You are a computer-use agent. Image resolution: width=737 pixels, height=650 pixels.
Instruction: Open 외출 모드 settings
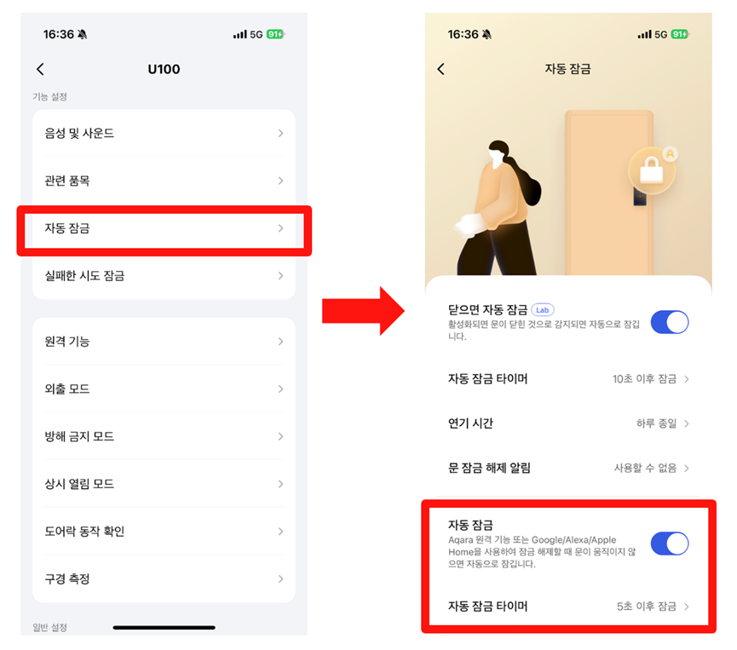tap(164, 389)
